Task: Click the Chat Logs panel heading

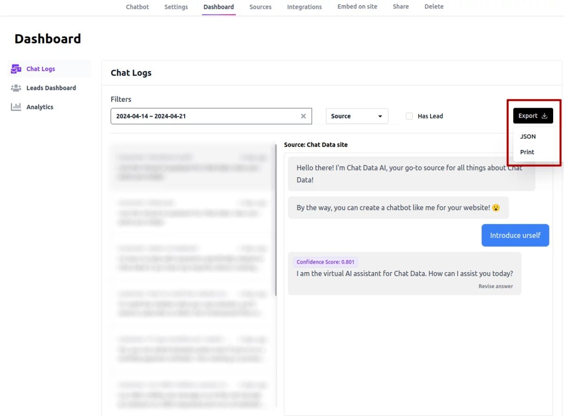Action: coord(131,73)
